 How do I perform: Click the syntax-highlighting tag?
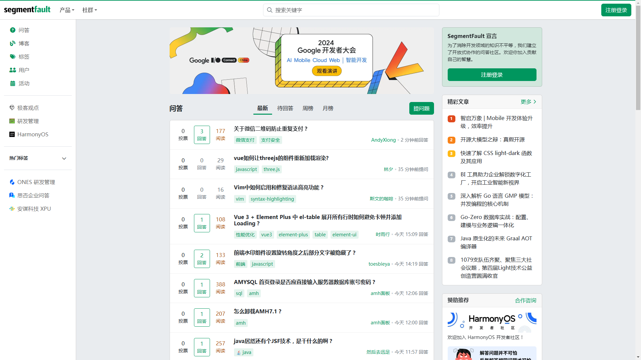[272, 199]
